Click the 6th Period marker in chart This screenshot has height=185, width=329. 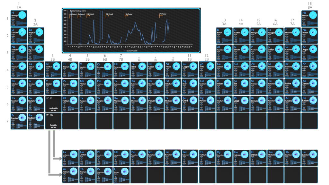click(x=129, y=14)
